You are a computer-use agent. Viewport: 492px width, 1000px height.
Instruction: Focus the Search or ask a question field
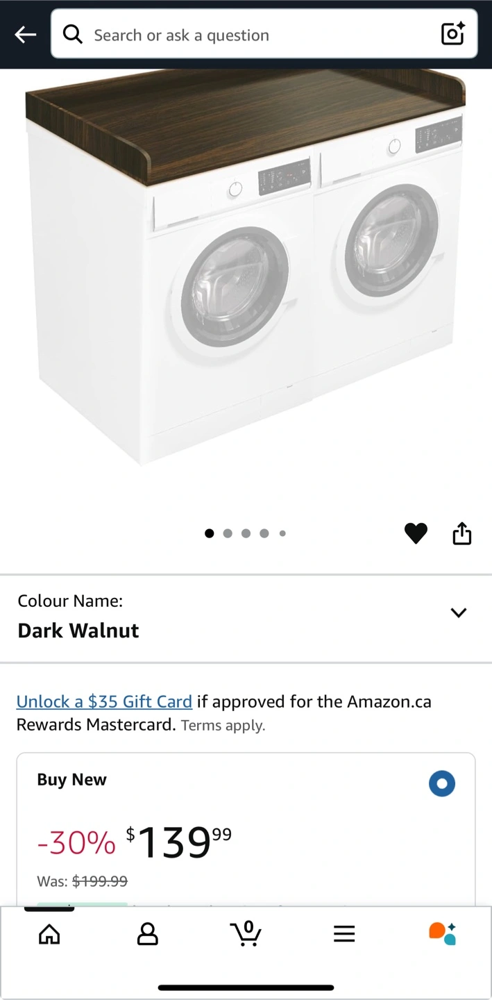click(x=264, y=34)
